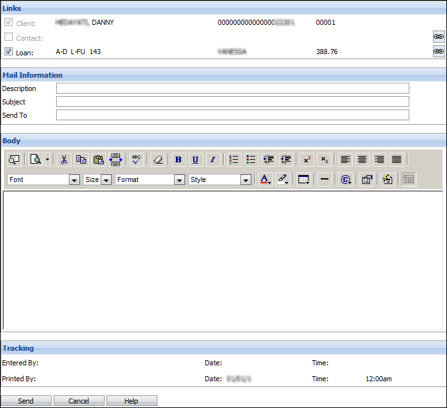Click the loan amount 388.76
The image size is (447, 408).
[x=326, y=52]
